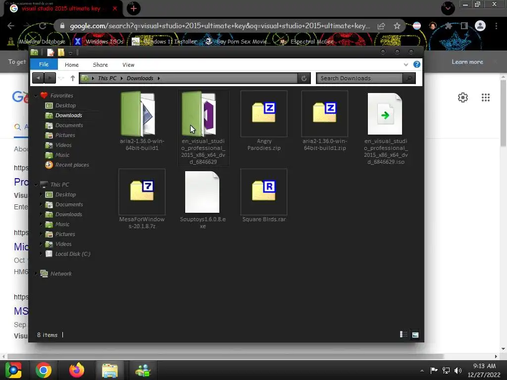
Task: Open Malware Database bookmark
Action: pyautogui.click(x=37, y=42)
